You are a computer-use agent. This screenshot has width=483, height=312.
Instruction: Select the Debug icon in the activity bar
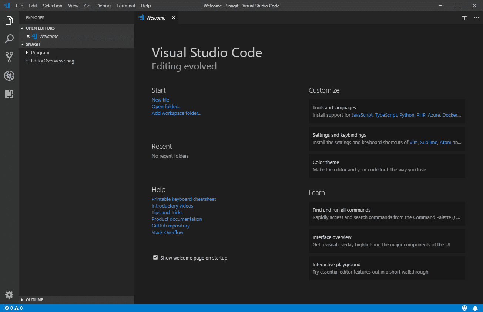(9, 76)
